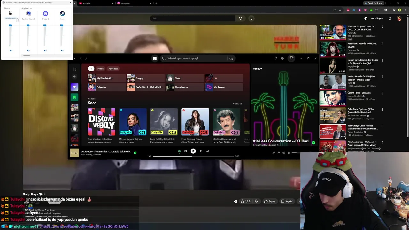Click Gemini'a Sorun button
409x230 pixels.
pyautogui.click(x=374, y=3)
